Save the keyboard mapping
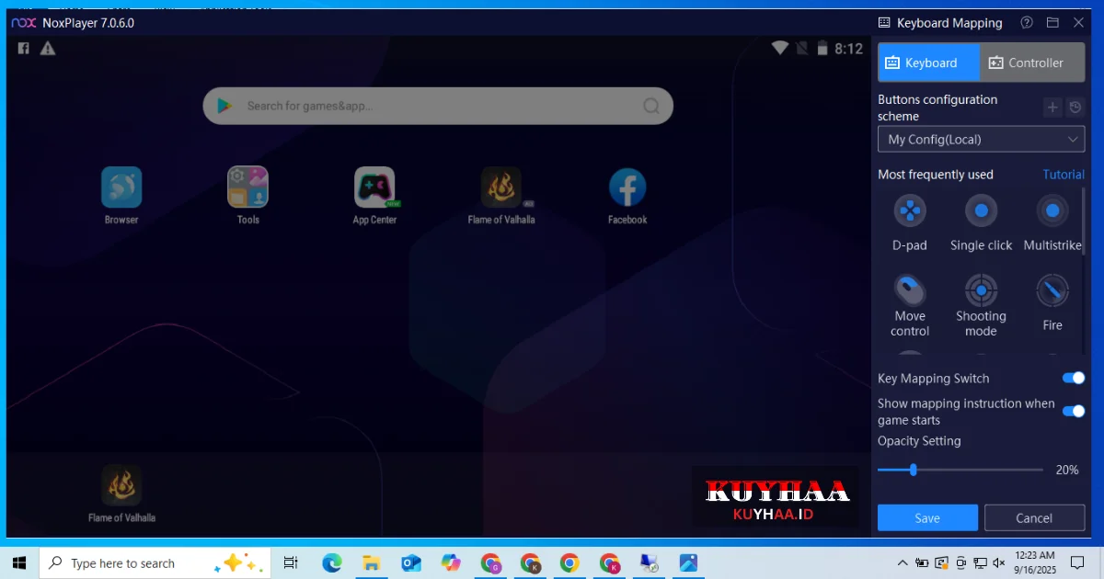Image resolution: width=1104 pixels, height=579 pixels. 927,517
